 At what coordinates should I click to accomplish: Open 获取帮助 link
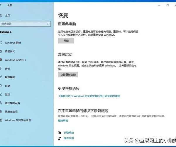coord(69,133)
